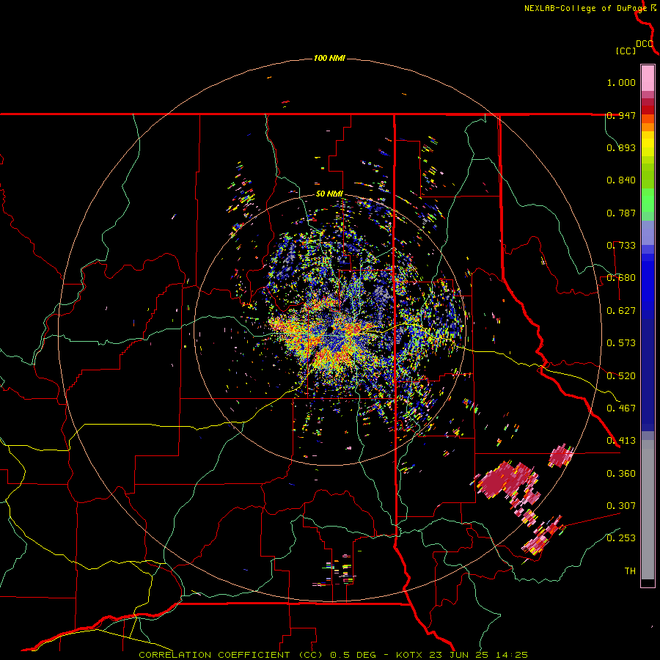The width and height of the screenshot is (660, 660).
Task: Click the 0.680 scale value
Action: (621, 278)
